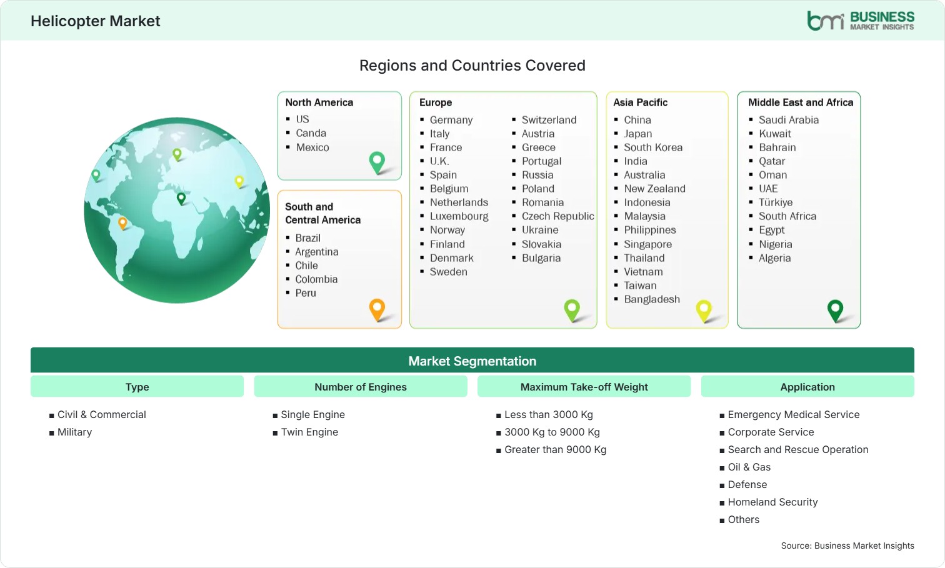Image resolution: width=945 pixels, height=568 pixels.
Task: Click Peru in the country list
Action: [x=306, y=293]
